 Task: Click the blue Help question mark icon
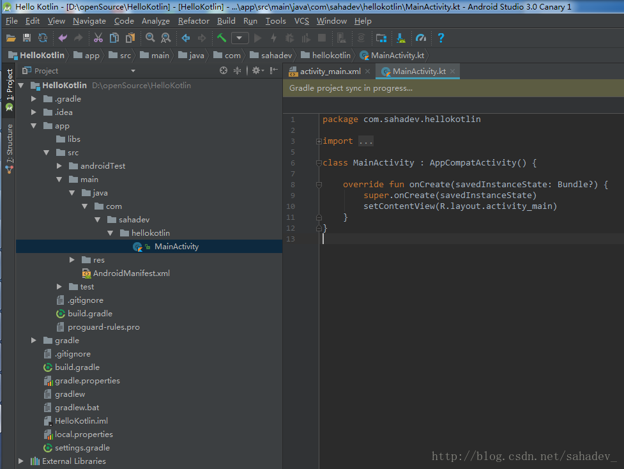pos(441,38)
